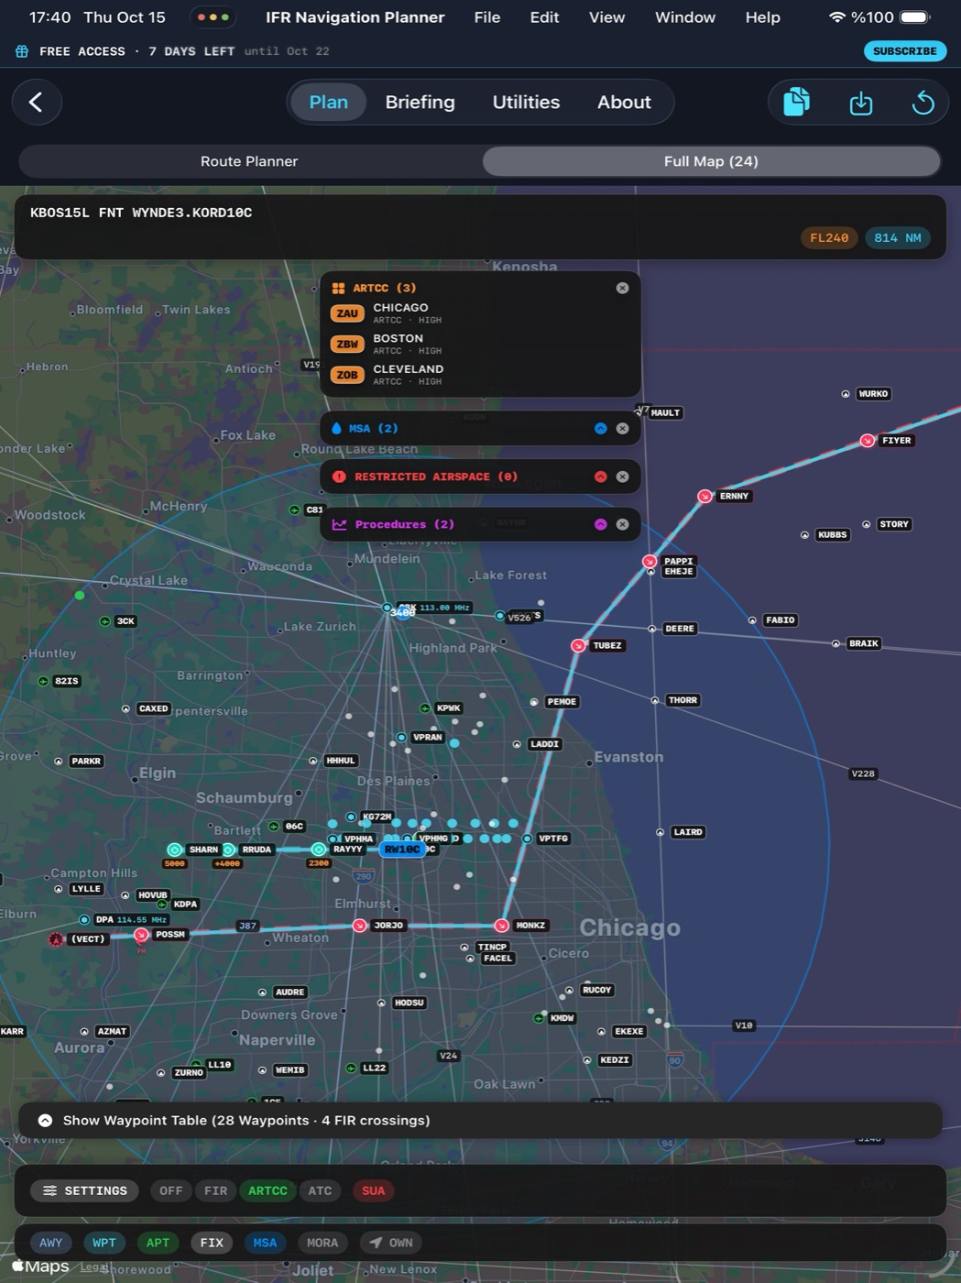Open the Edit menu
This screenshot has height=1283, width=961.
pos(544,17)
